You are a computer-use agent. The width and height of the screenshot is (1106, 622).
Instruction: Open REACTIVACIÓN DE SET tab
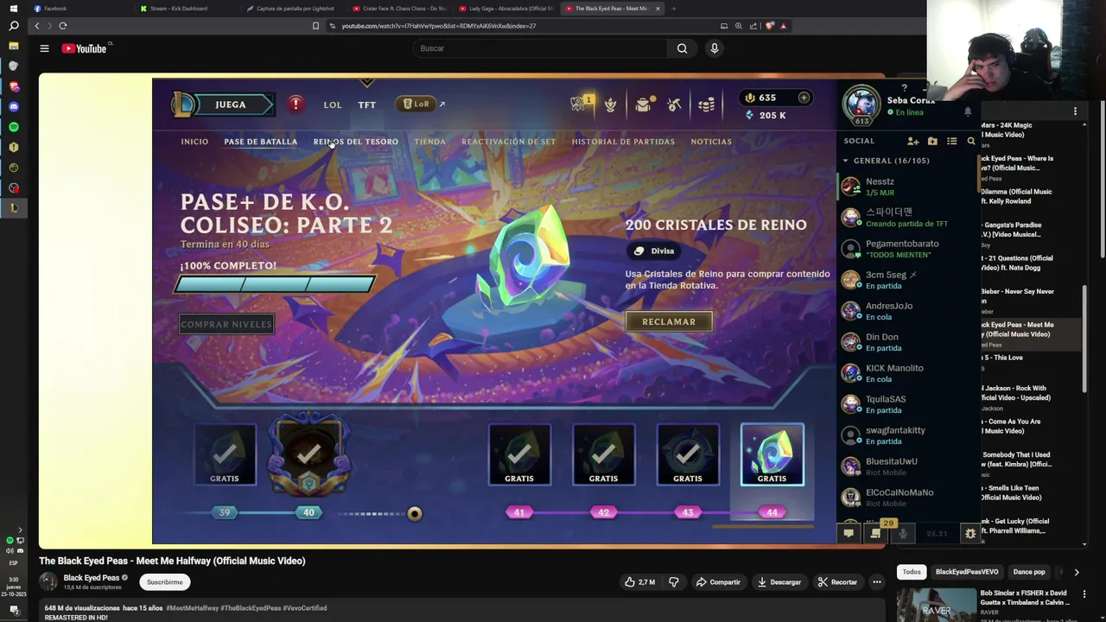(x=508, y=142)
